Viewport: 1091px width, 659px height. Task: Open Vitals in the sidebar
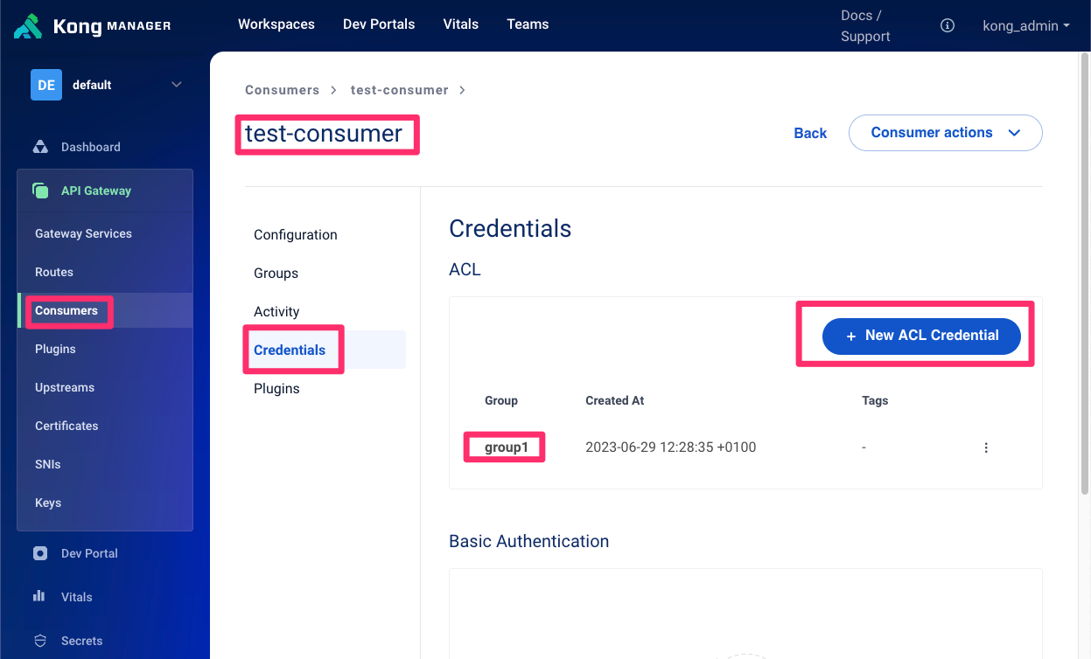point(77,597)
